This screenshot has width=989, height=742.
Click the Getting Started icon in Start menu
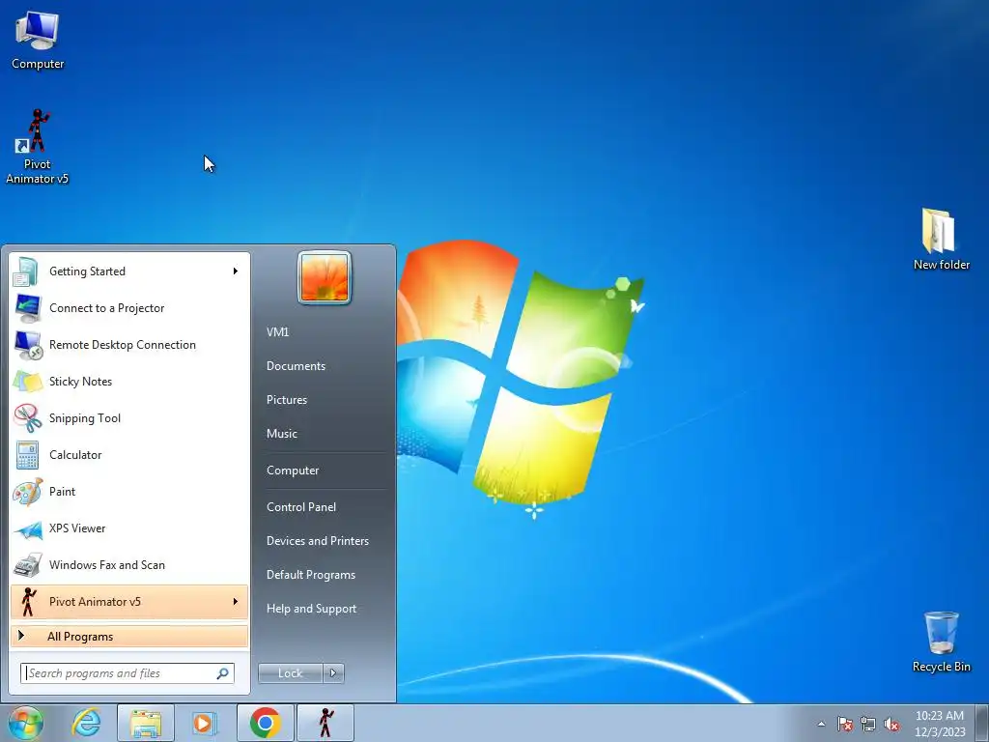[x=27, y=271]
